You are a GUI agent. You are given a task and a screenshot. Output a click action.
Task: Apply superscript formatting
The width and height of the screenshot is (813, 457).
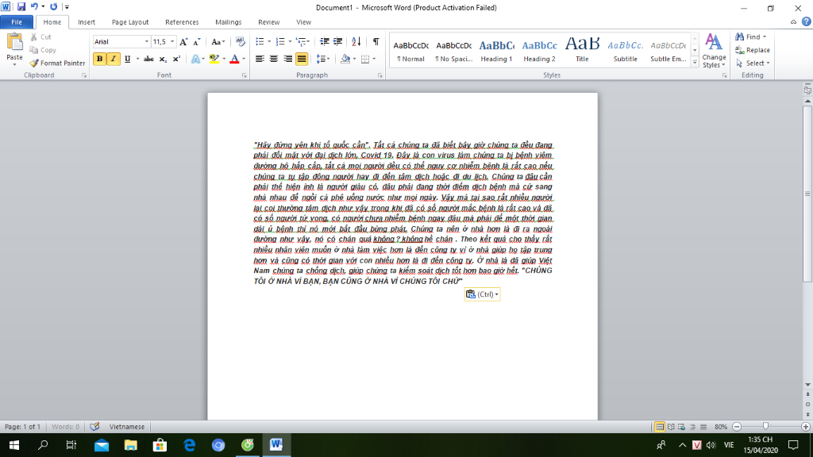[176, 59]
